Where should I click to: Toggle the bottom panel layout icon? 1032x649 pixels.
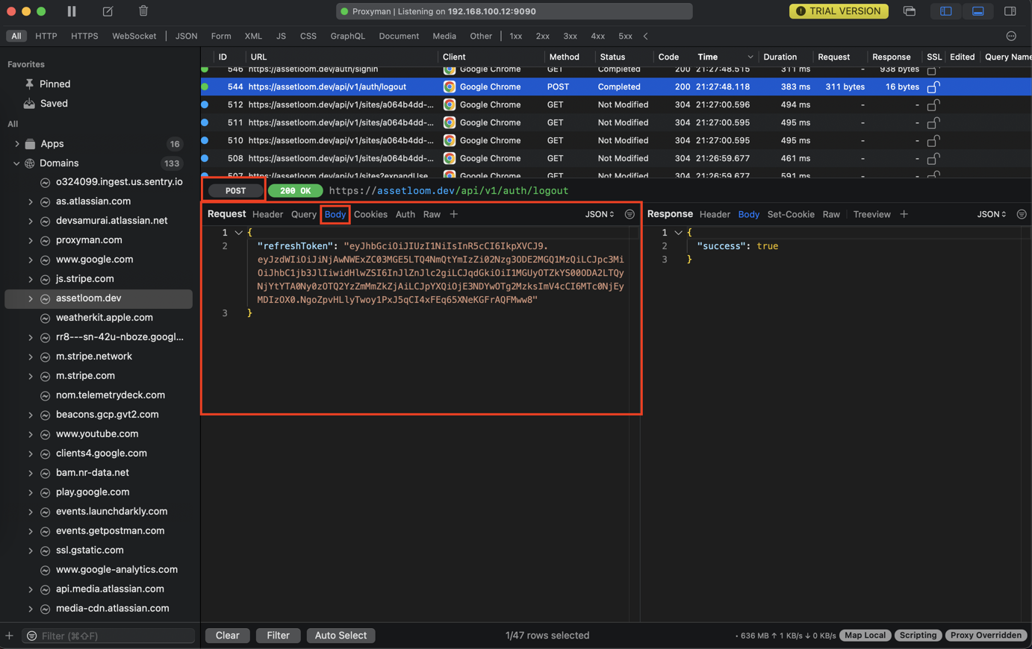(x=977, y=11)
